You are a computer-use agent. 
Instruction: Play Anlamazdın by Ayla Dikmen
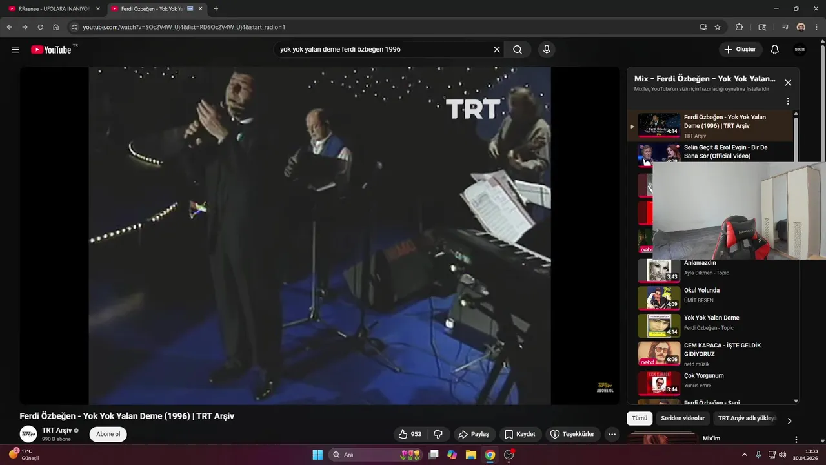[x=710, y=270]
